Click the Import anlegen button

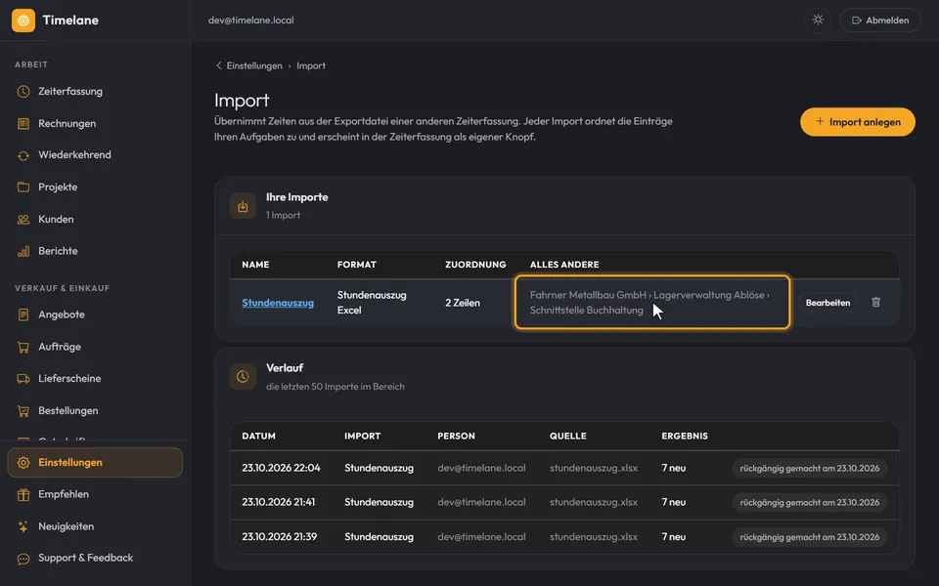[858, 122]
